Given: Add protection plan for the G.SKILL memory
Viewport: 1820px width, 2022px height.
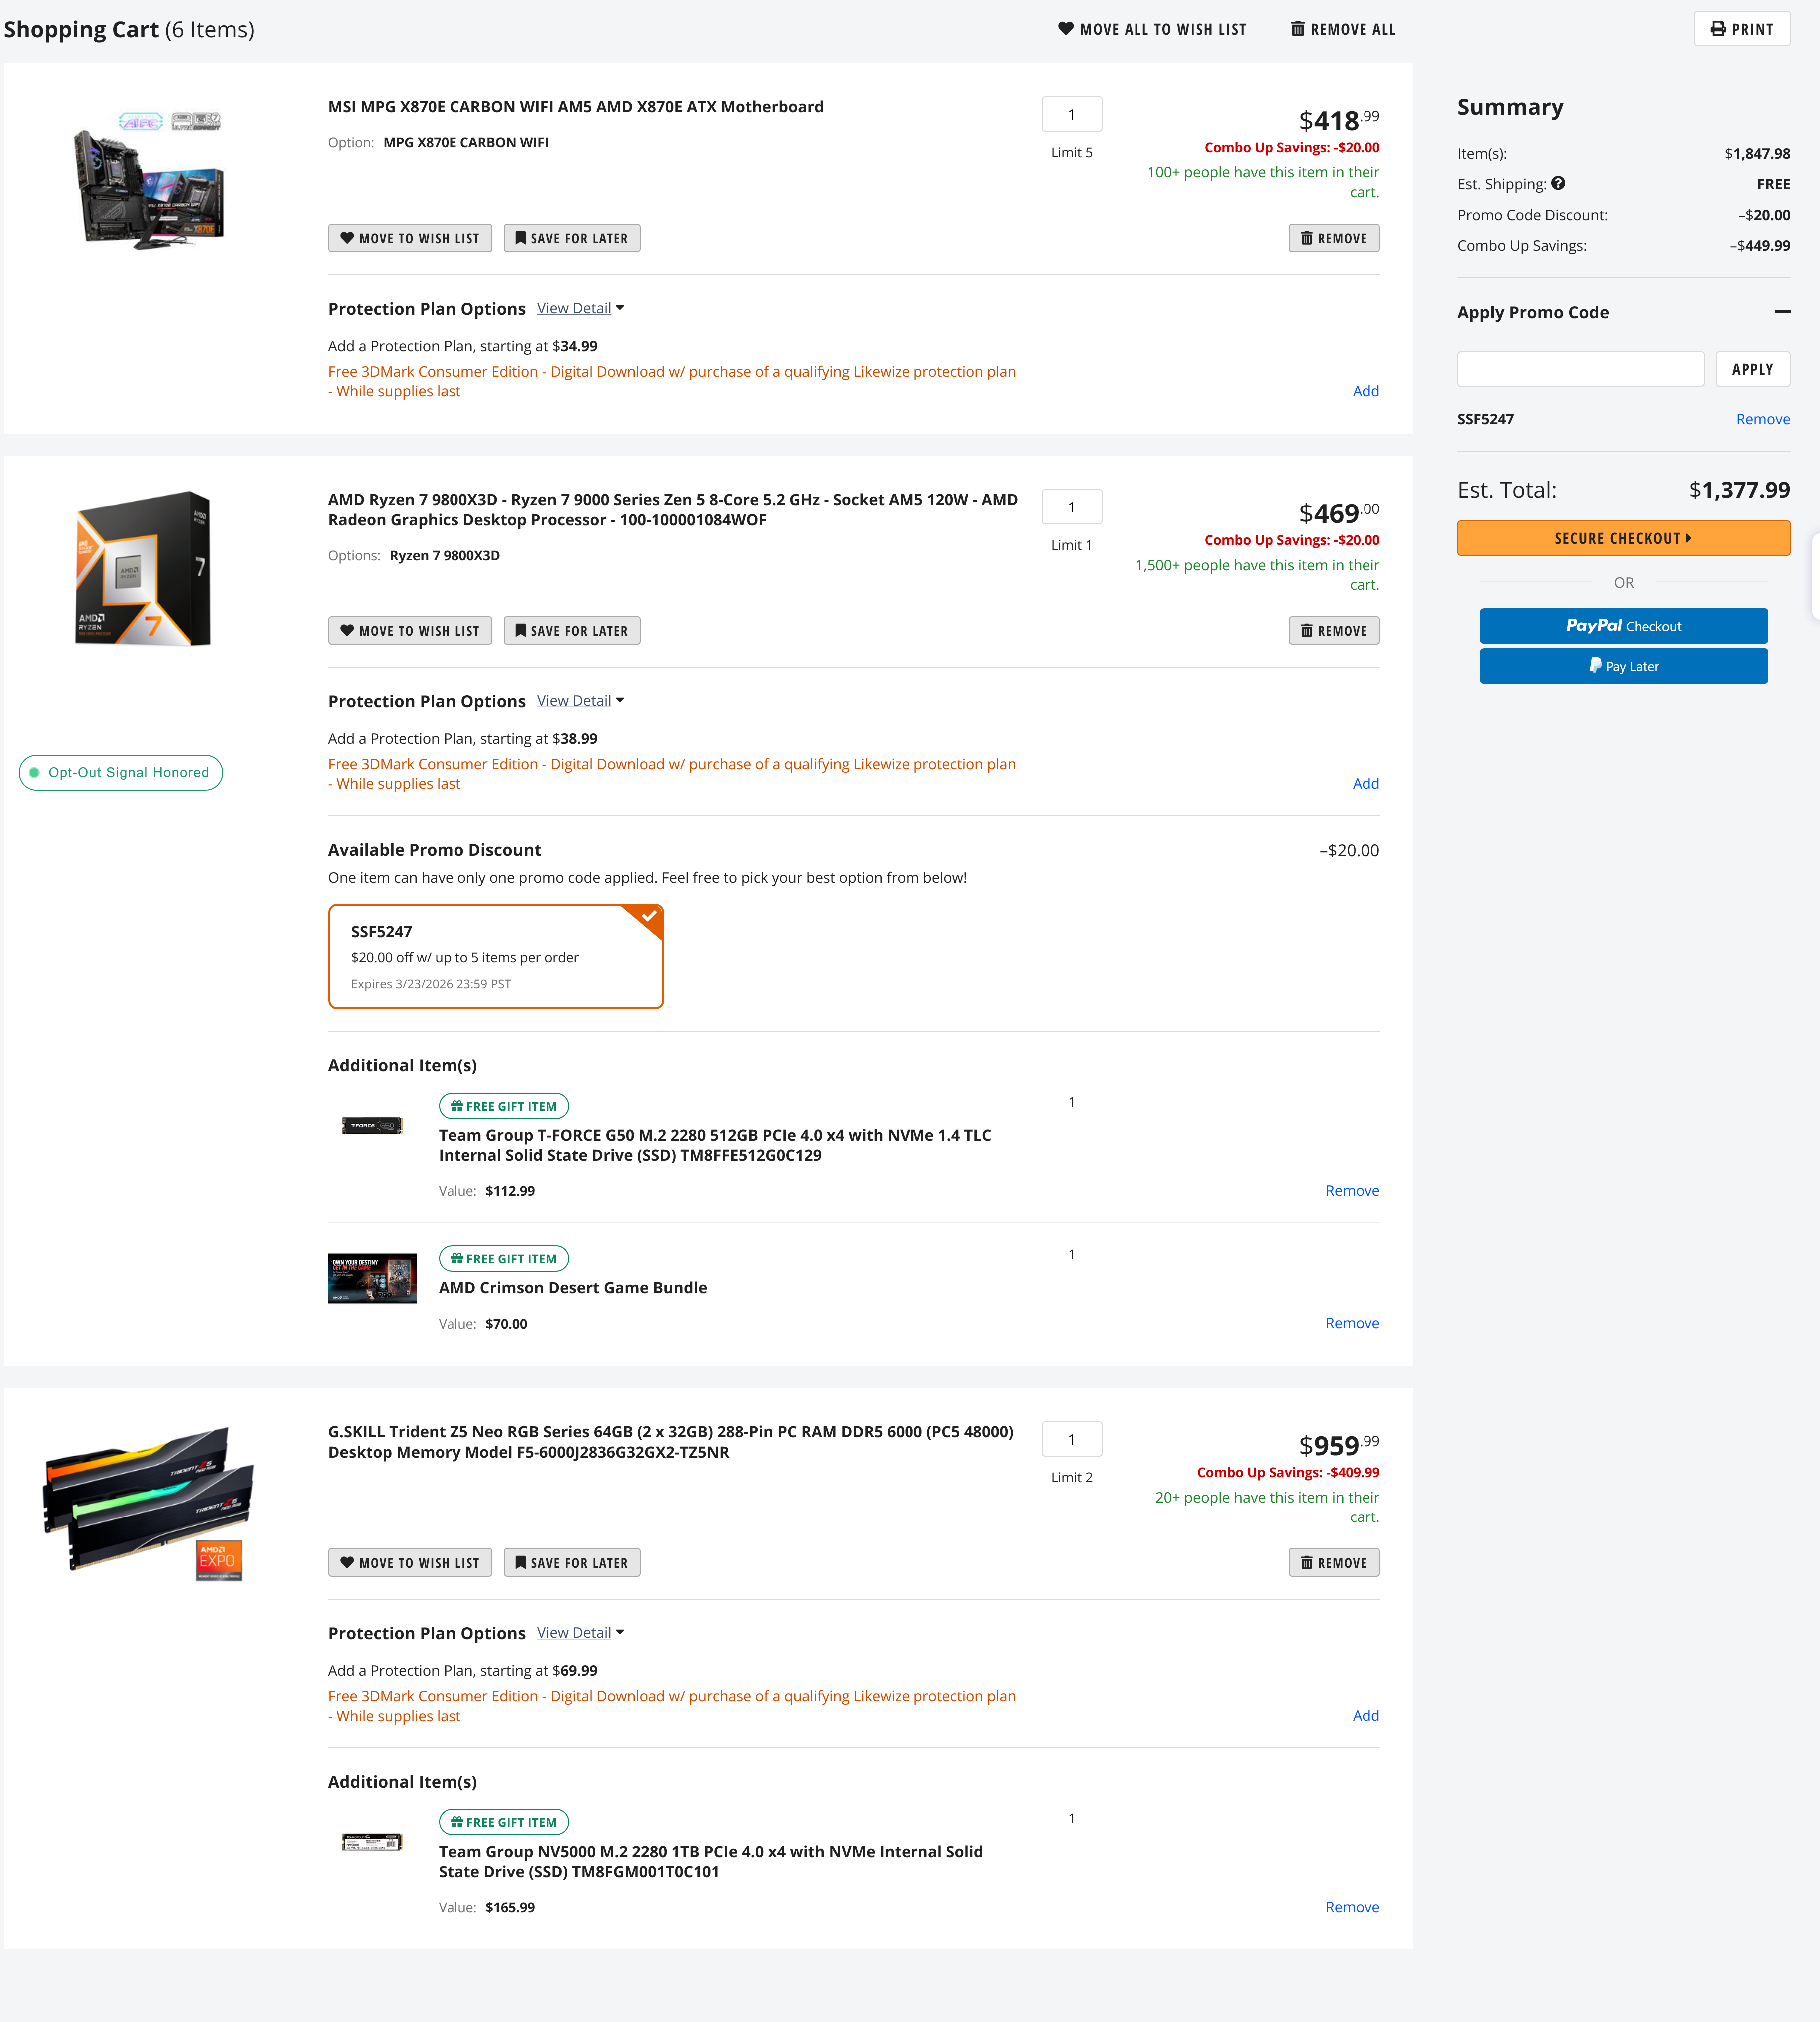Looking at the screenshot, I should coord(1365,1715).
